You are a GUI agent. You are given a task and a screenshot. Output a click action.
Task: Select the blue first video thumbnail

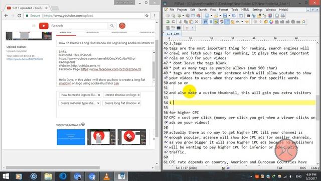pyautogui.click(x=71, y=137)
